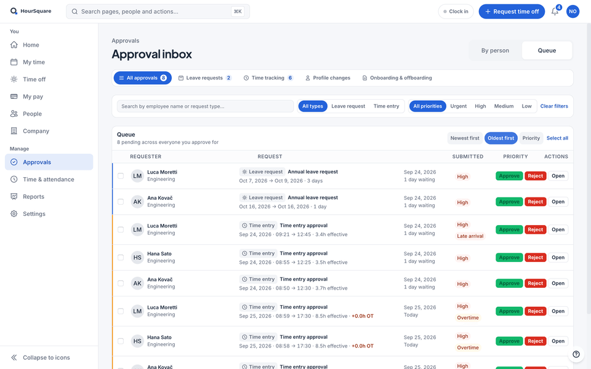Viewport: 591px width, 369px height.
Task: Sort queue Oldest first
Action: [501, 138]
